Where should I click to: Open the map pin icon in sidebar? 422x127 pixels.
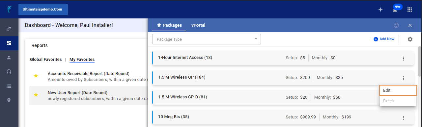pos(9,100)
